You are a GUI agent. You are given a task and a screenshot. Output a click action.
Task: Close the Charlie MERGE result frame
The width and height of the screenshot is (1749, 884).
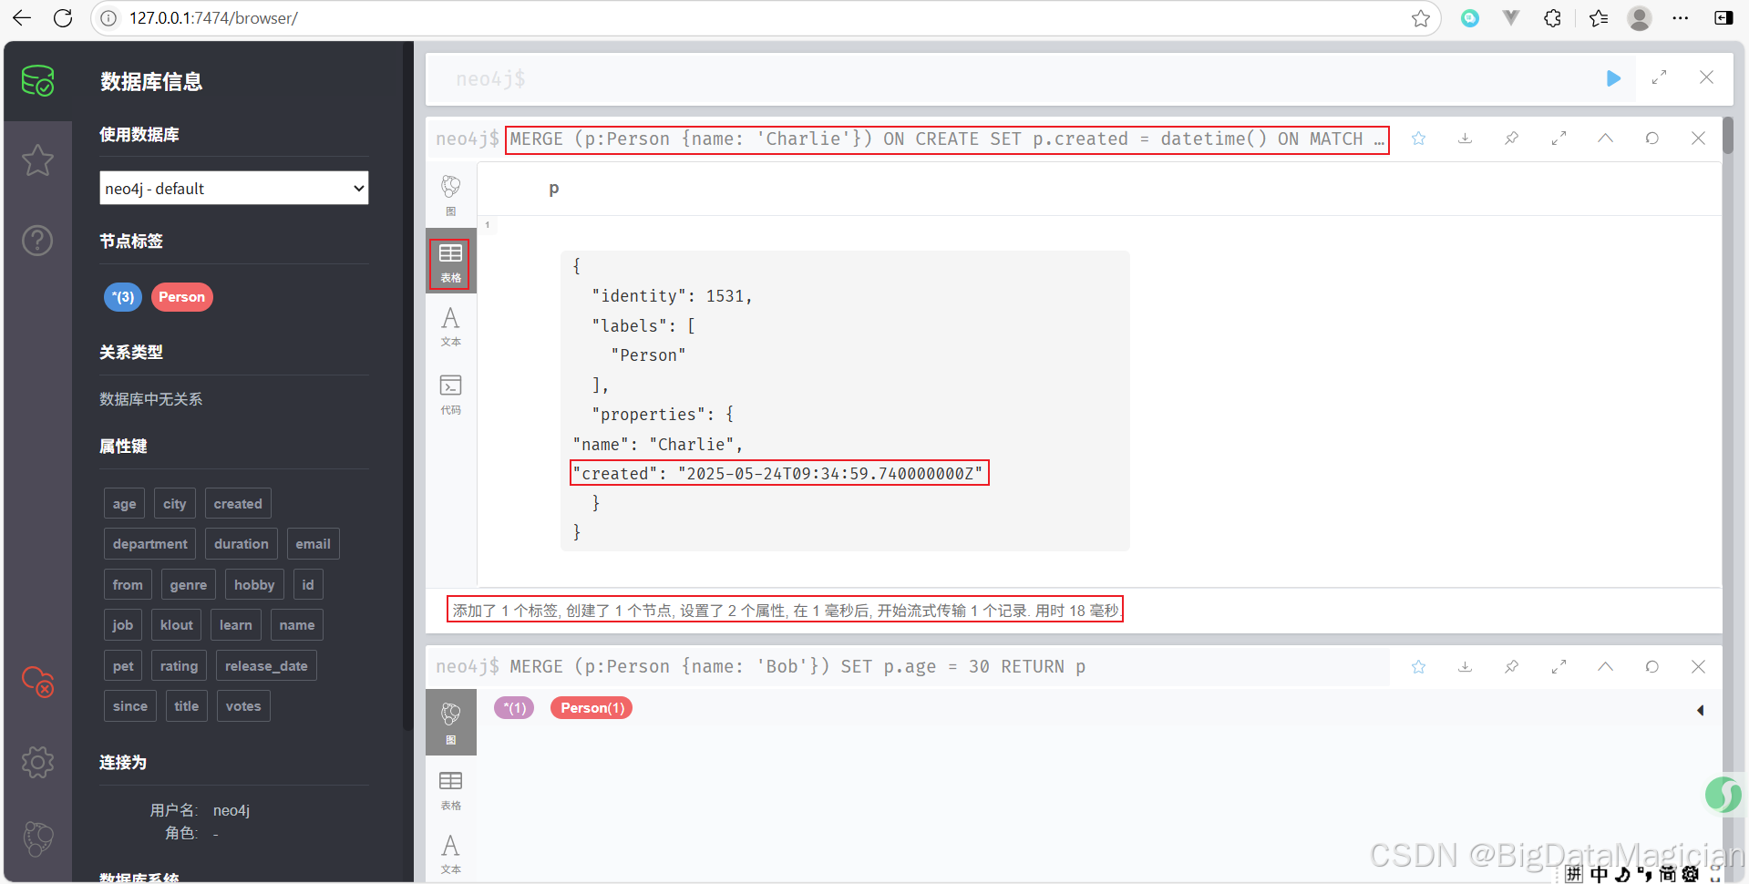coord(1699,139)
